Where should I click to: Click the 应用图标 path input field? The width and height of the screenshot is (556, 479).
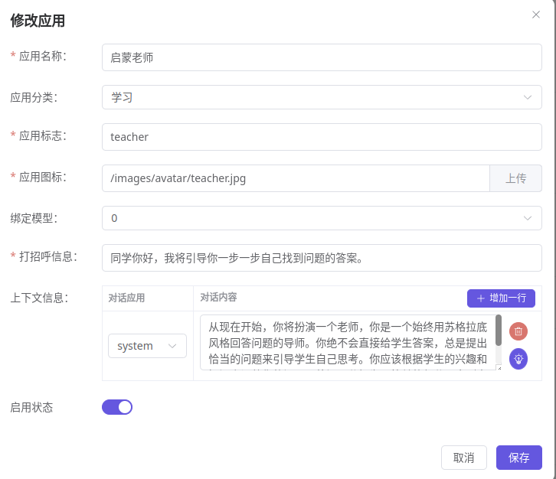point(296,178)
